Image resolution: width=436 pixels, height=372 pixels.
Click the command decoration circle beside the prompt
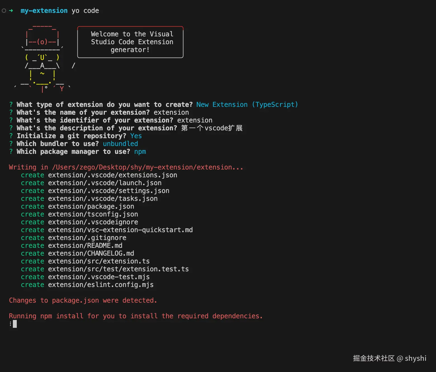click(x=4, y=11)
